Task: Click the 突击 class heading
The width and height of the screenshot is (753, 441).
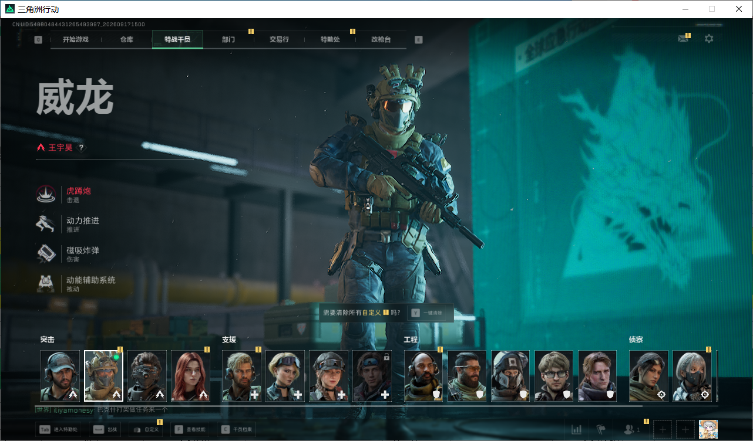Action: pos(48,340)
